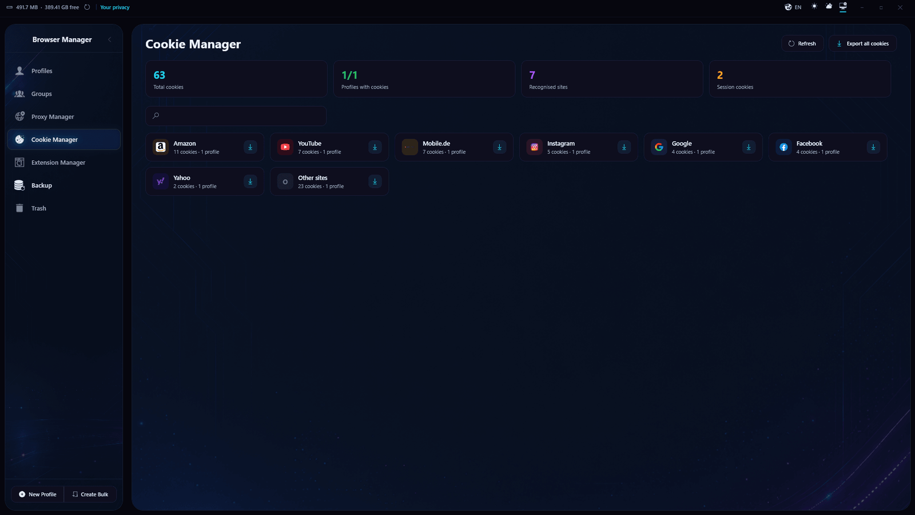Click the Facebook card title text
This screenshot has height=515, width=915.
[x=809, y=144]
